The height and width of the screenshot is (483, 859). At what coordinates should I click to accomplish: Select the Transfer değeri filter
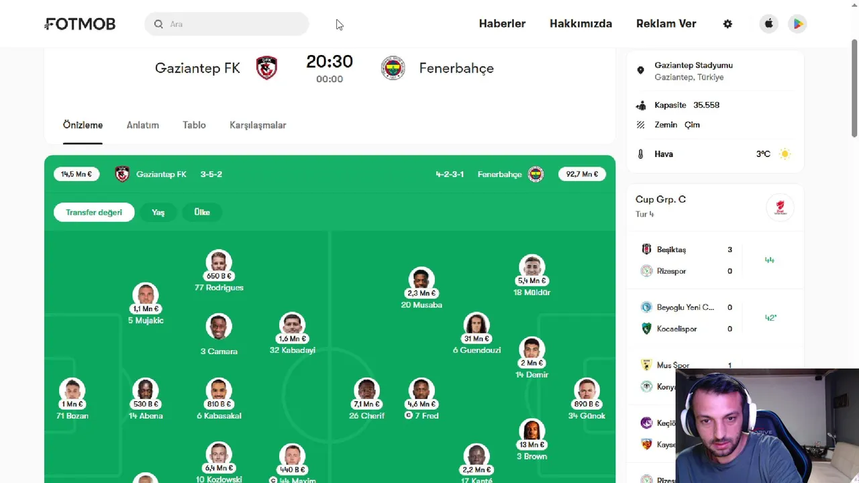coord(94,213)
